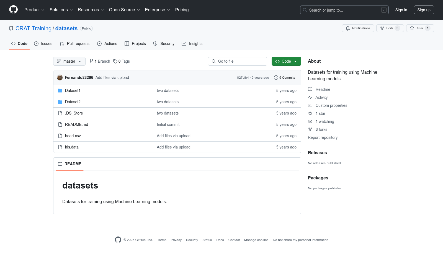Open the Releases section heading link
The width and height of the screenshot is (443, 276).
click(317, 153)
